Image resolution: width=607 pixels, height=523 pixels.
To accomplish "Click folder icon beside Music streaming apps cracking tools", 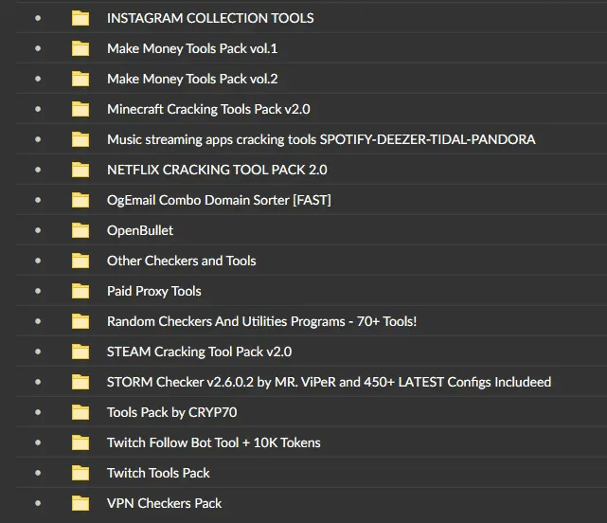I will click(x=80, y=139).
